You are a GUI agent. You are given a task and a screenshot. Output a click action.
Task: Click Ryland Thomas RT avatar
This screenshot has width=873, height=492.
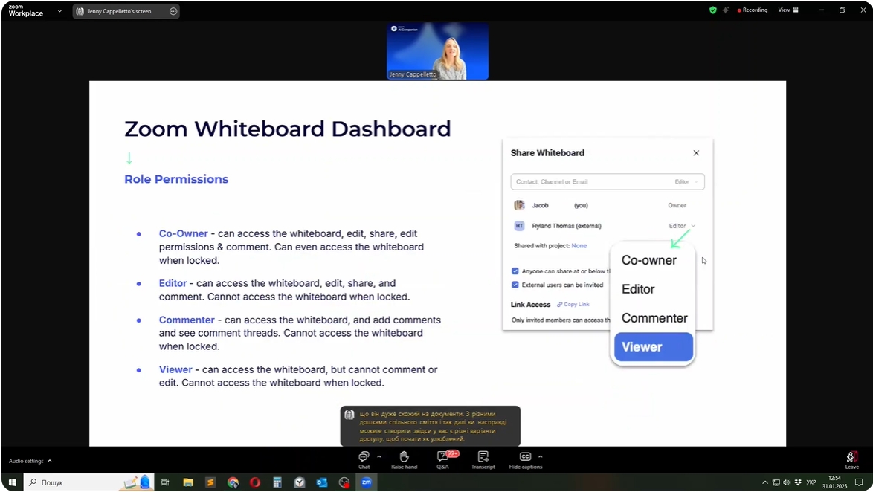[x=519, y=226]
